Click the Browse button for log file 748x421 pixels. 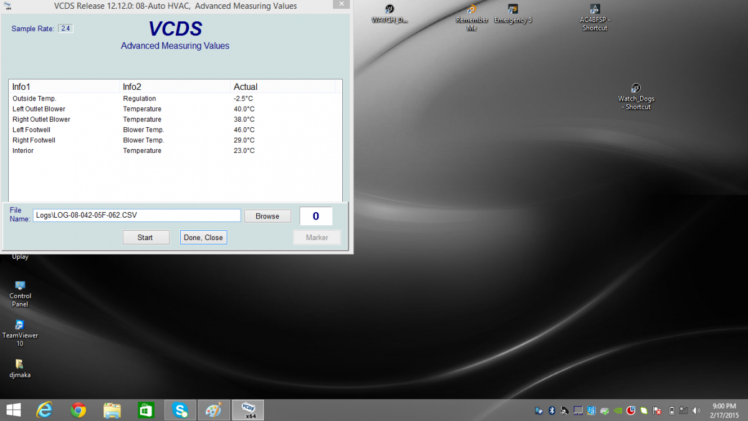click(267, 216)
